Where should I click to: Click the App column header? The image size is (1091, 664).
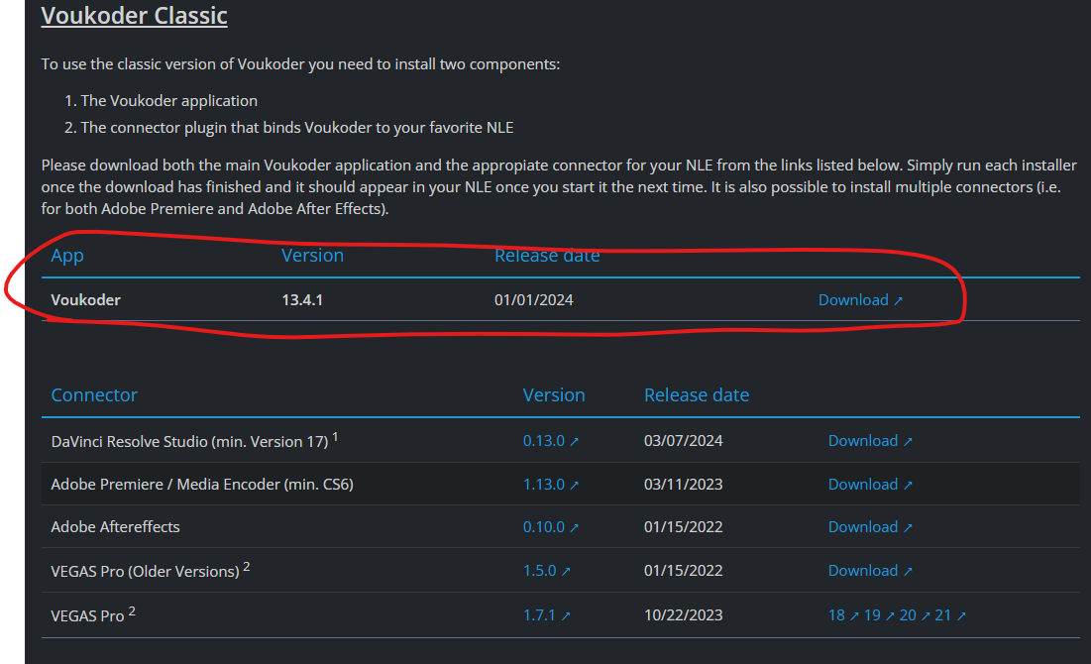coord(67,256)
